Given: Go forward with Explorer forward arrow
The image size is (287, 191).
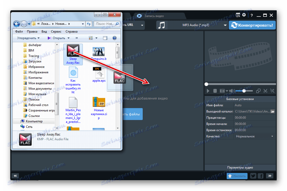Looking at the screenshot, I should point(24,24).
